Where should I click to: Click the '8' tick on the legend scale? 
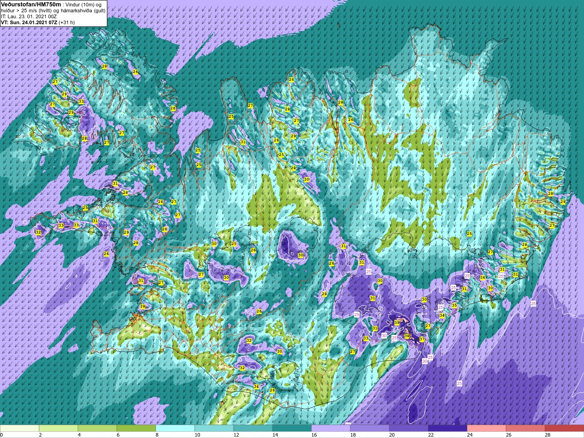point(157,435)
